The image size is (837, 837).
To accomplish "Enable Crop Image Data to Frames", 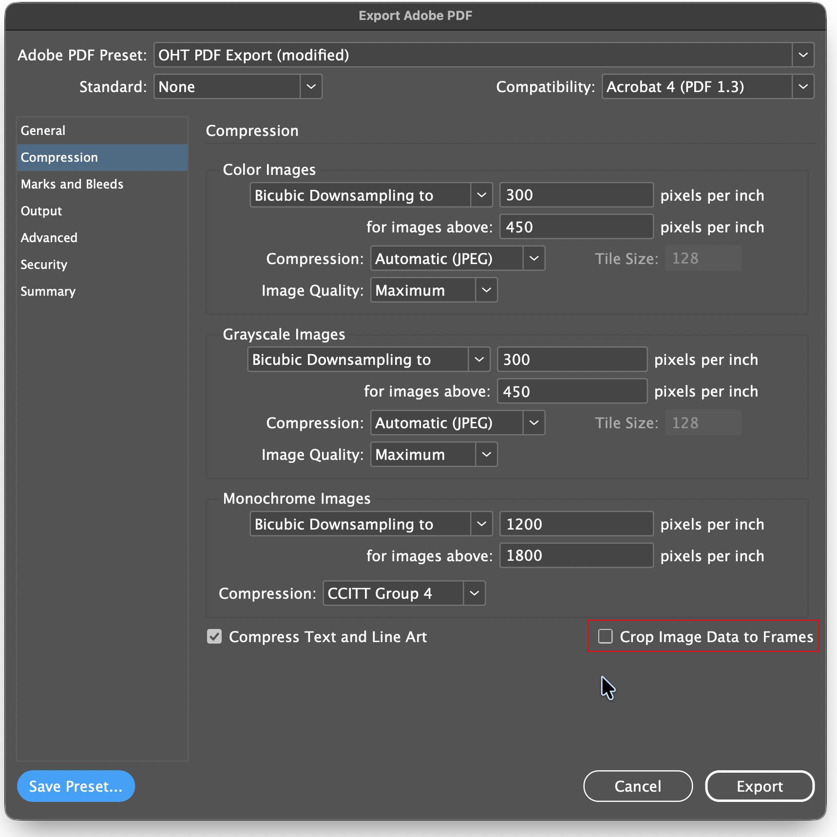I will (x=605, y=636).
